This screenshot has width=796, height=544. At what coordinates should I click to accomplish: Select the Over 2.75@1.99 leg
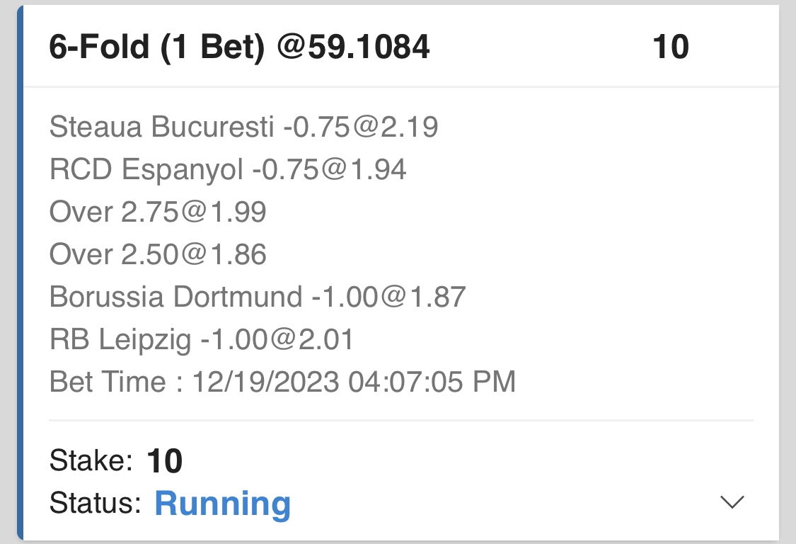158,212
